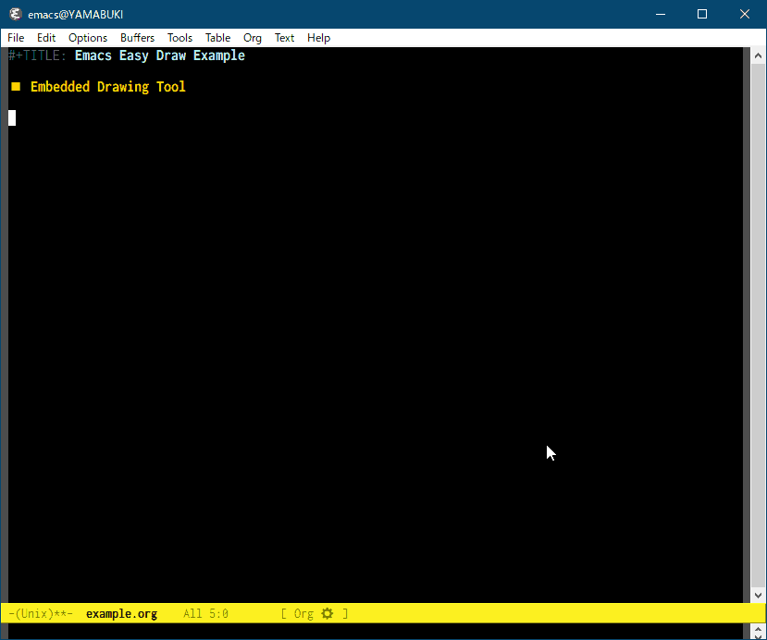Click the gear icon in mode line
The height and width of the screenshot is (640, 767).
point(327,613)
